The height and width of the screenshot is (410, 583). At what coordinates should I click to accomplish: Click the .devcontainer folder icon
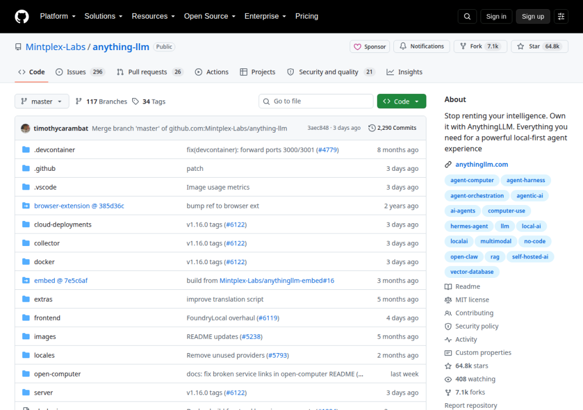pos(26,150)
